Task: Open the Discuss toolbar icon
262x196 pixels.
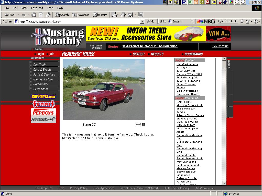Action: [x=141, y=15]
